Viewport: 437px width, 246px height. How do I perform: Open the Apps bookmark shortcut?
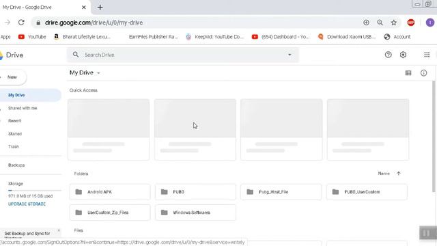(5, 37)
